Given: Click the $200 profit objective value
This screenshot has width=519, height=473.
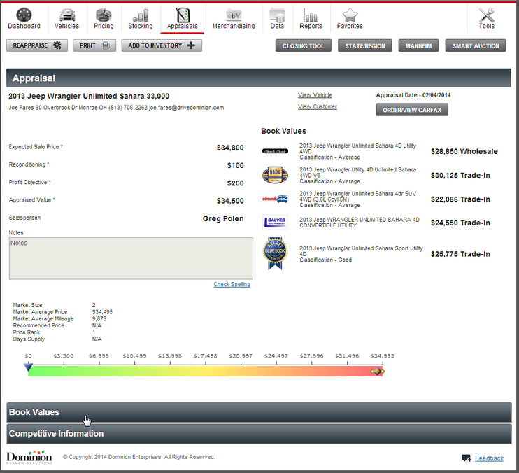Looking at the screenshot, I should [x=235, y=183].
